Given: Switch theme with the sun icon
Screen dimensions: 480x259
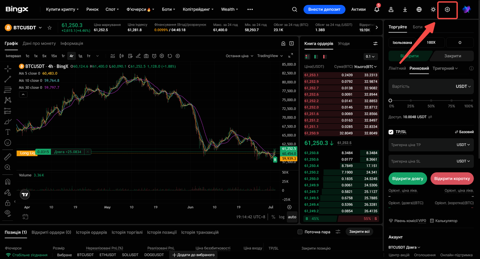Looking at the screenshot, I should click(x=433, y=9).
